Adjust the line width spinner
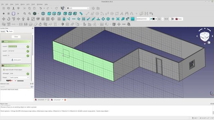Image resolution: width=214 pixels, height=120 pixels. [163, 19]
